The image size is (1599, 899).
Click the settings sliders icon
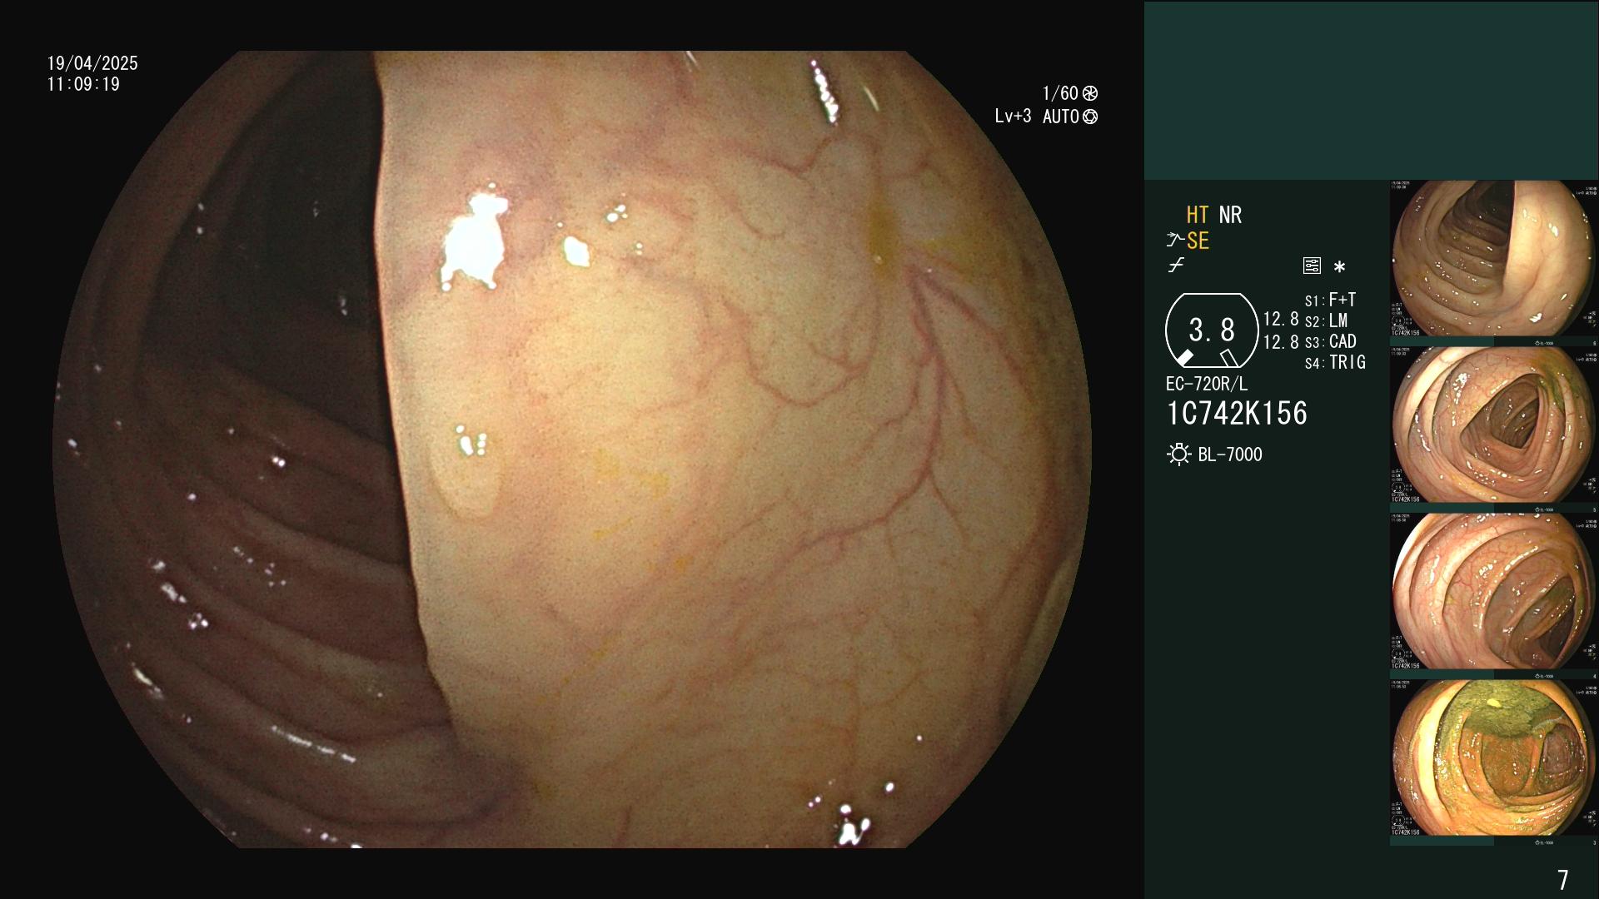(1312, 266)
